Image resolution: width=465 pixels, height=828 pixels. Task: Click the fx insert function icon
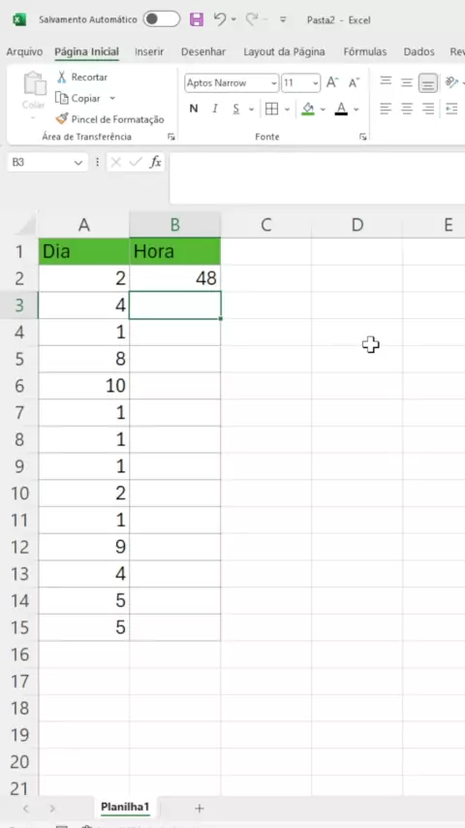(155, 162)
